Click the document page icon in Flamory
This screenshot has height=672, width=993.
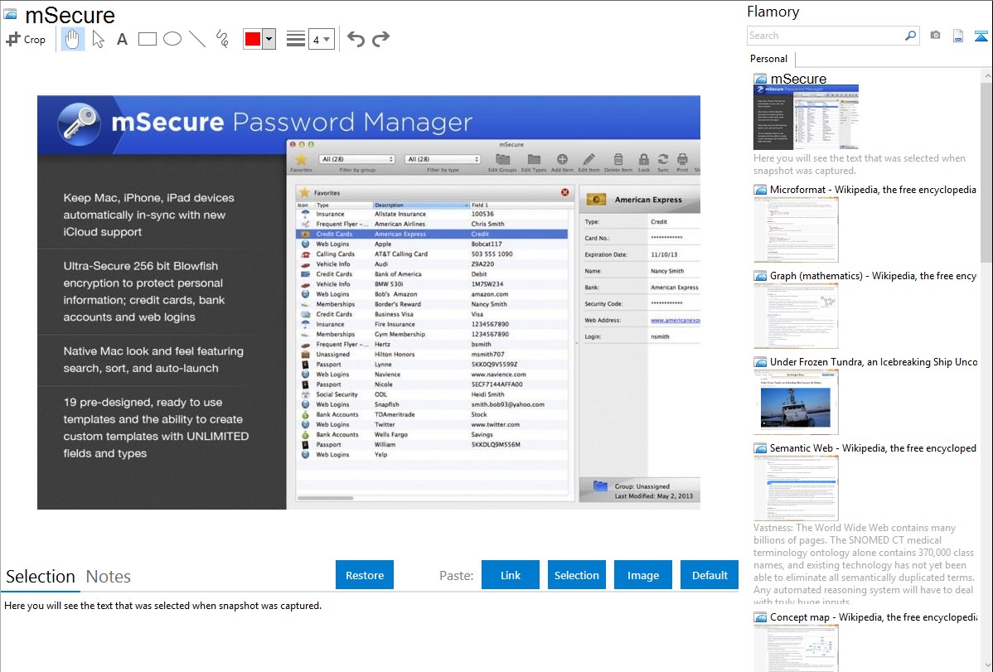(958, 36)
